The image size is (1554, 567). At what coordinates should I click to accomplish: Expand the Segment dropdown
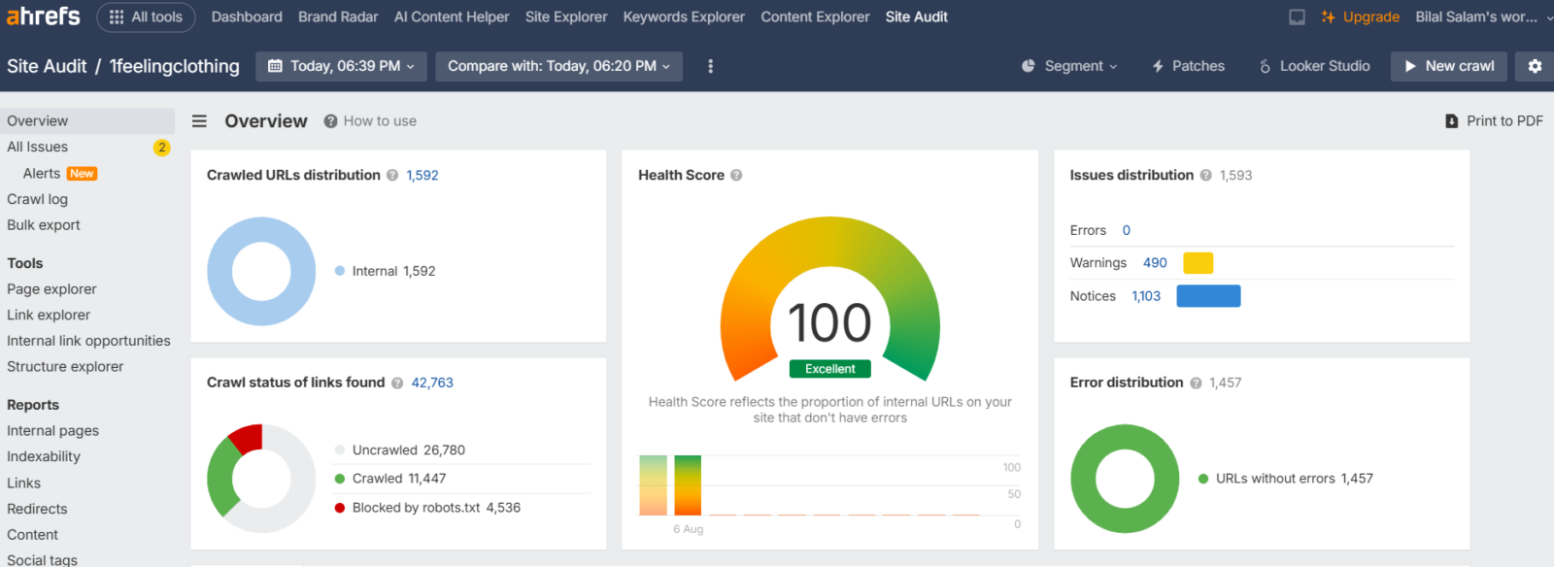point(1069,66)
